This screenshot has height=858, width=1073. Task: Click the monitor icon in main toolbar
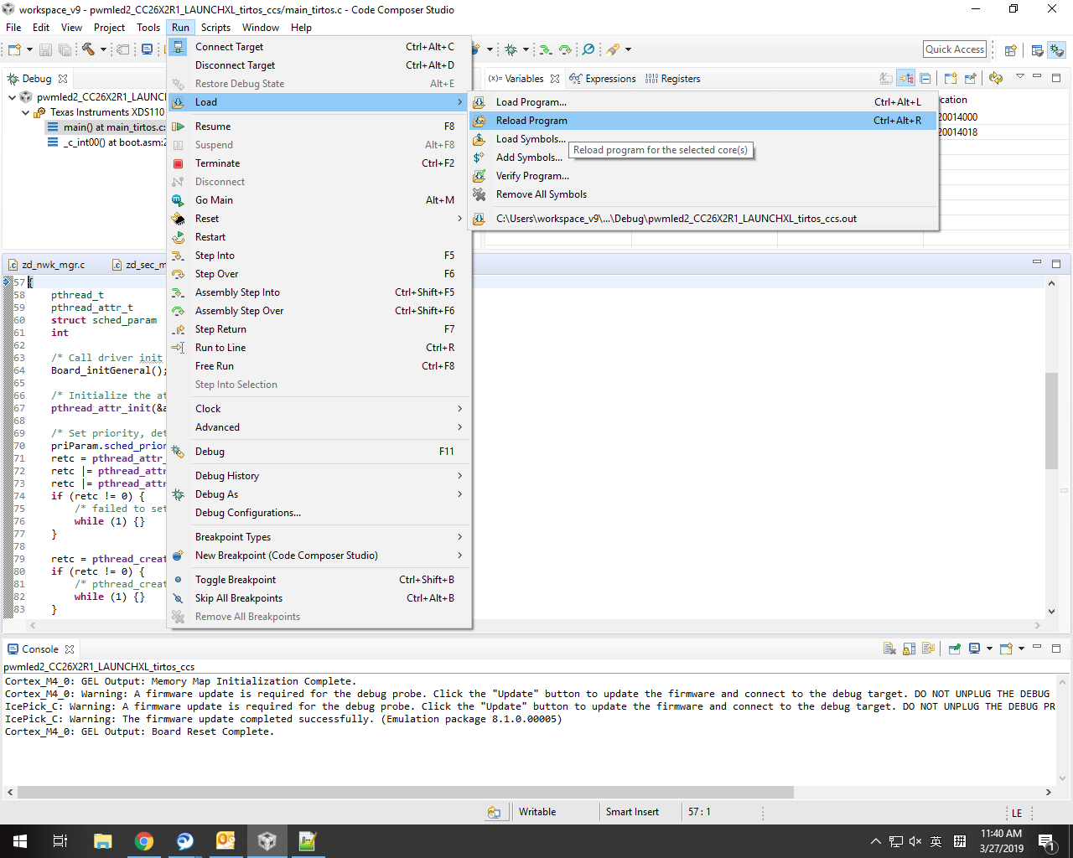pos(147,49)
